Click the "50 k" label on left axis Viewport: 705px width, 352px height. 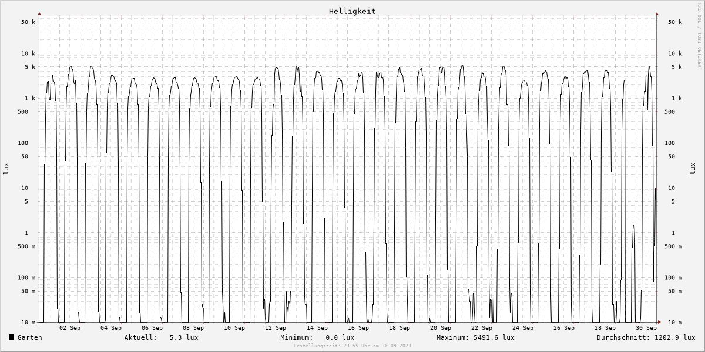click(x=28, y=22)
